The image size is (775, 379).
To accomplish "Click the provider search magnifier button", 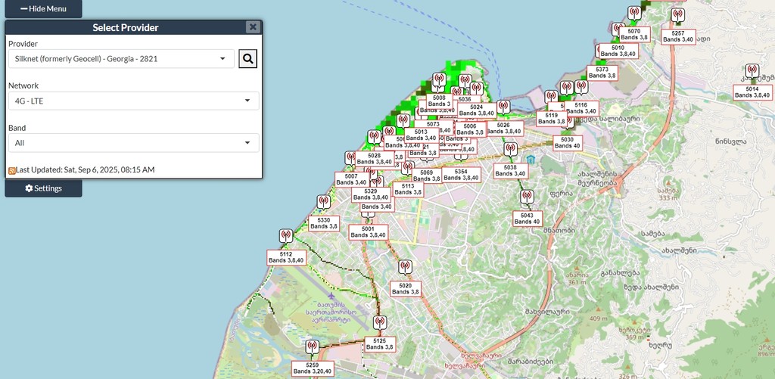I will click(x=247, y=59).
